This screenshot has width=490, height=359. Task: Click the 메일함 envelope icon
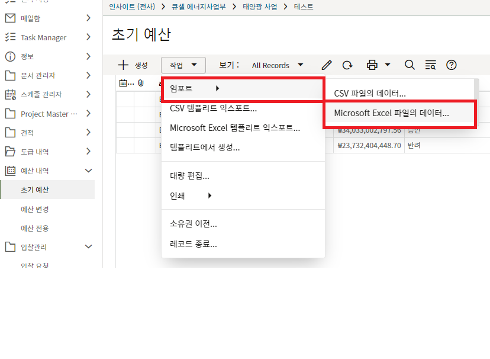[x=10, y=18]
